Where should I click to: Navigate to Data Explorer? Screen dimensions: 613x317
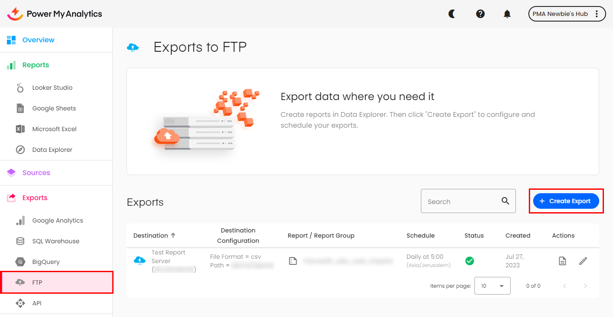(52, 150)
